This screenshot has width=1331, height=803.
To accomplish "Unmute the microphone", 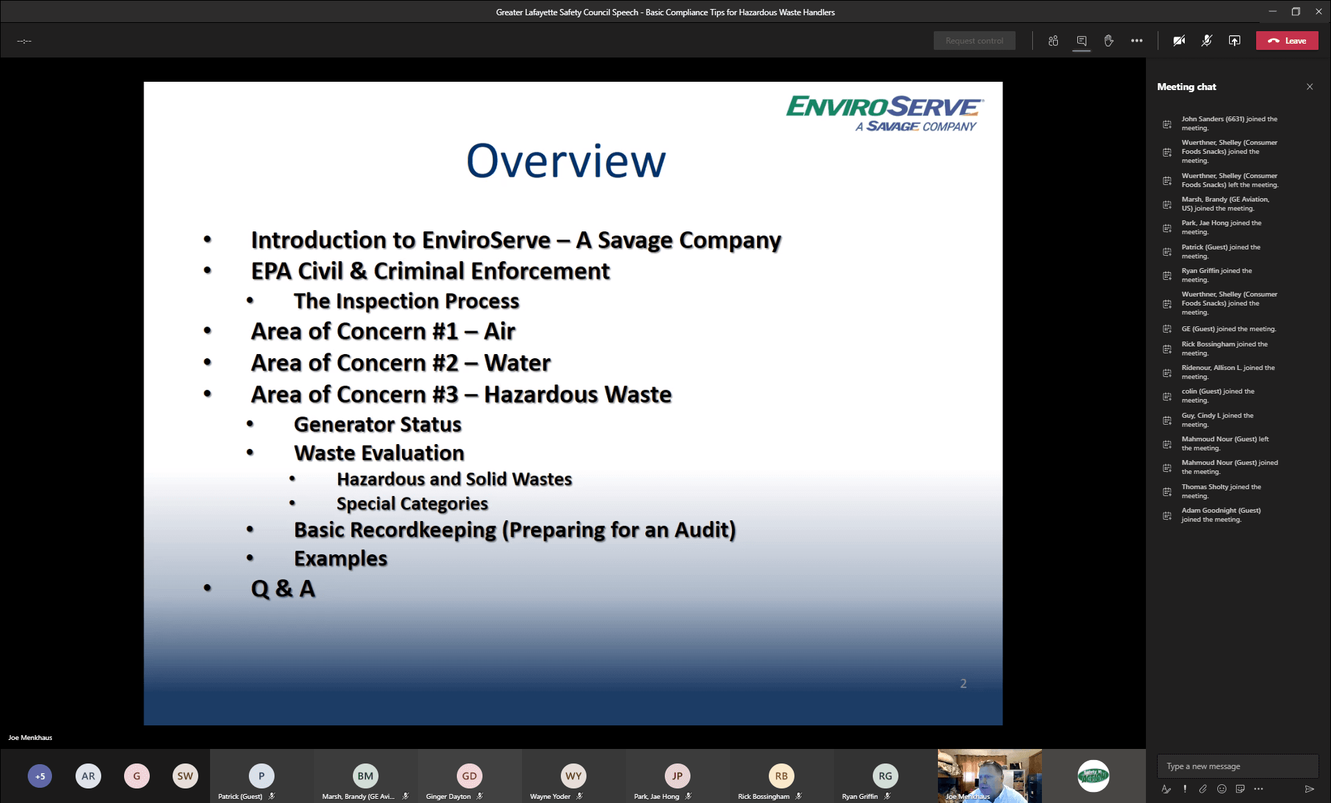I will pos(1206,40).
